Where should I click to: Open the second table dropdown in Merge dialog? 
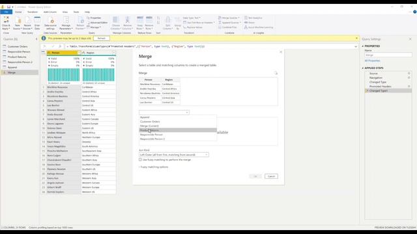(x=164, y=112)
